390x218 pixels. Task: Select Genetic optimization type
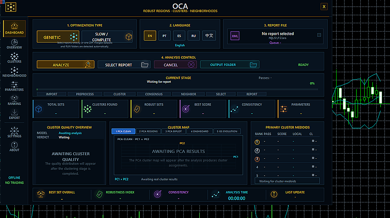click(58, 37)
